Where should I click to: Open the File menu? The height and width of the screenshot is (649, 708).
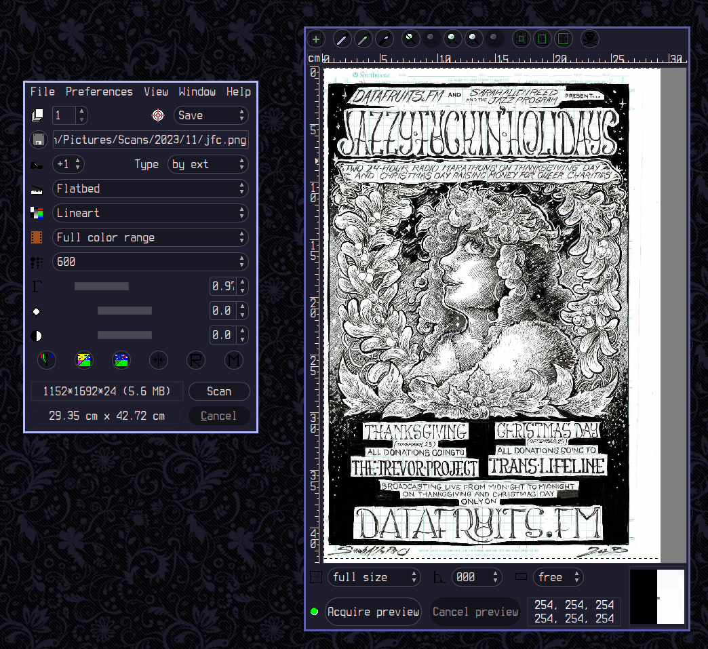click(x=42, y=92)
